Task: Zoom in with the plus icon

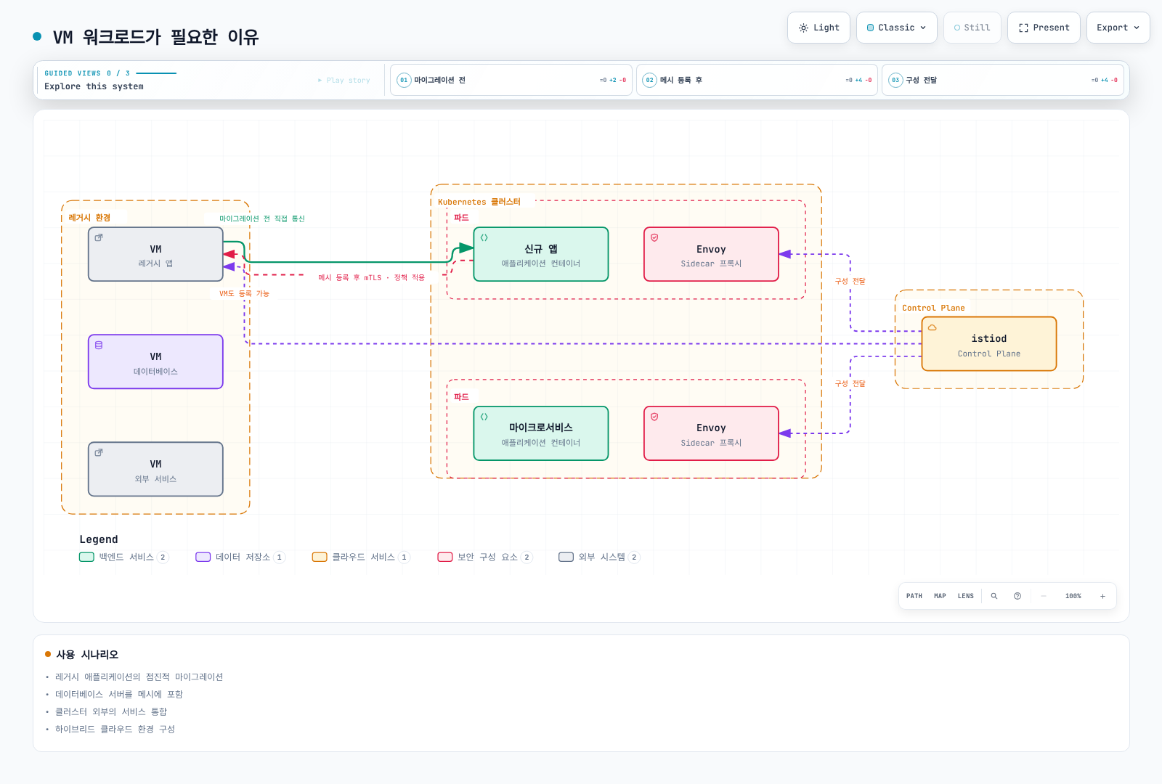Action: coord(1102,596)
